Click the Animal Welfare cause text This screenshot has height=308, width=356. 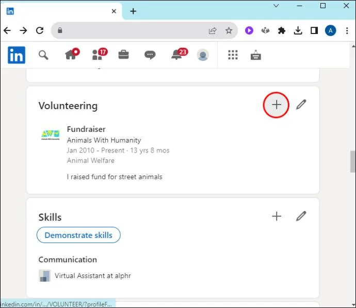pyautogui.click(x=91, y=161)
